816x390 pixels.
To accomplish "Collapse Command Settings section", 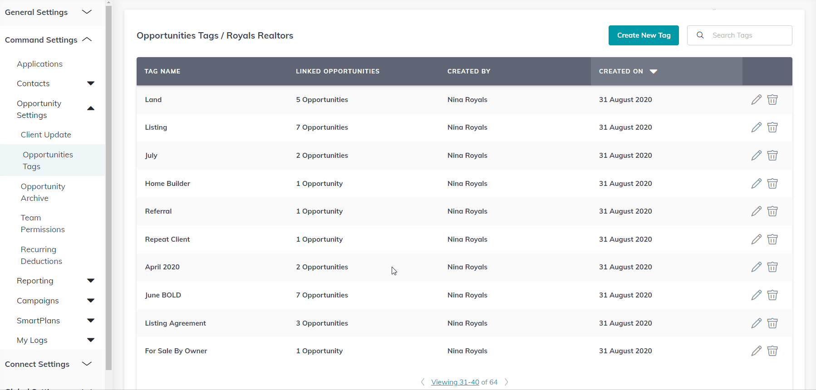I will coord(87,40).
